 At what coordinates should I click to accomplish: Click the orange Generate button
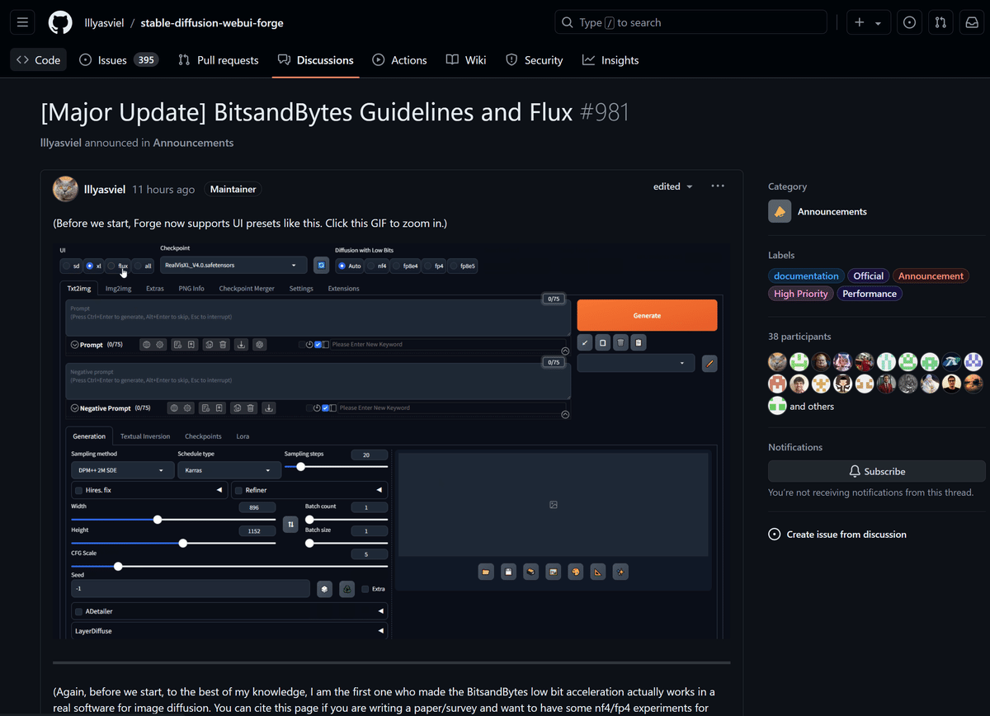click(x=647, y=315)
